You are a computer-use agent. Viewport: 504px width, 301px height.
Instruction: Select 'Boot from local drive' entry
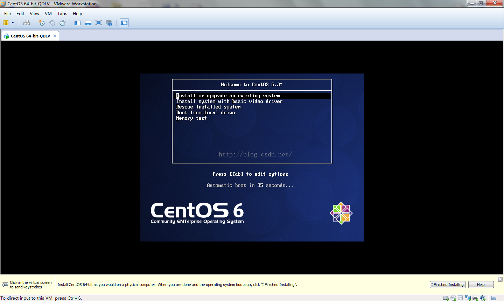pos(205,112)
